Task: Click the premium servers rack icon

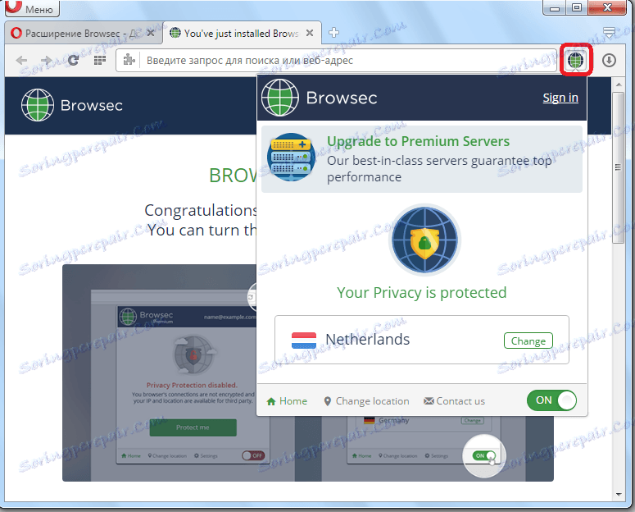Action: click(291, 158)
